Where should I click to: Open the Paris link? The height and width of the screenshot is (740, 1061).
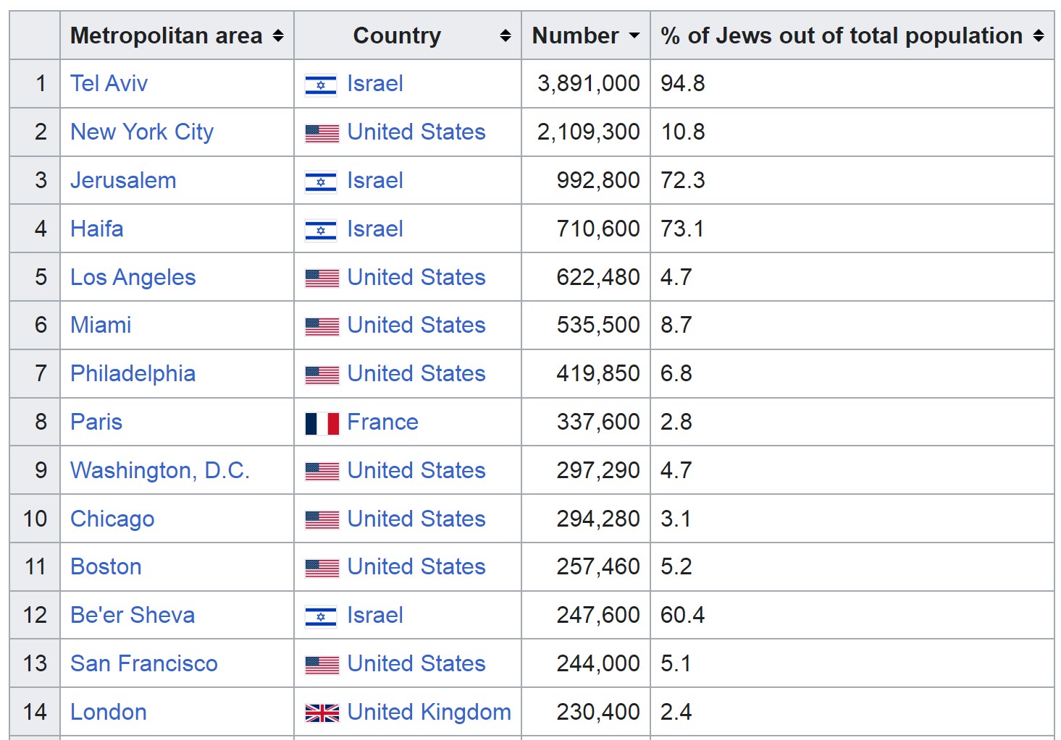click(96, 422)
